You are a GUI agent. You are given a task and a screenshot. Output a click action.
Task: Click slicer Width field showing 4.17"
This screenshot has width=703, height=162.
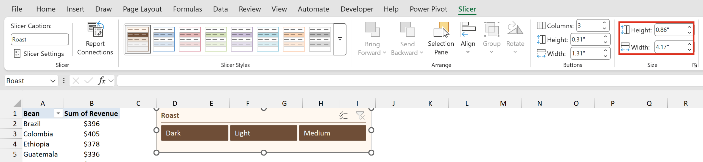[670, 47]
